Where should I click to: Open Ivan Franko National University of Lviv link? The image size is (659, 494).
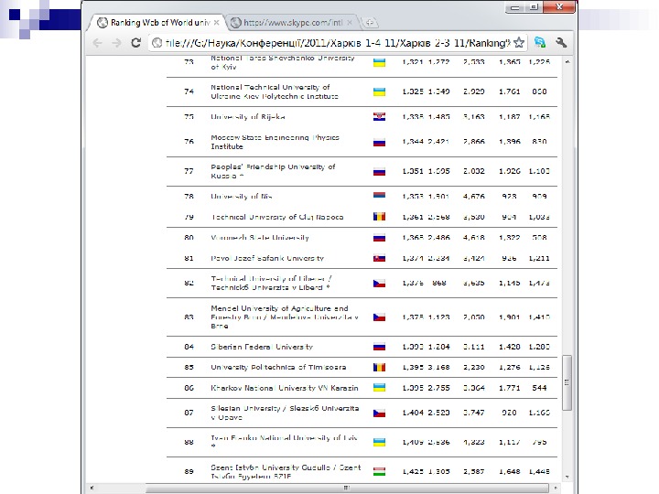pyautogui.click(x=284, y=442)
